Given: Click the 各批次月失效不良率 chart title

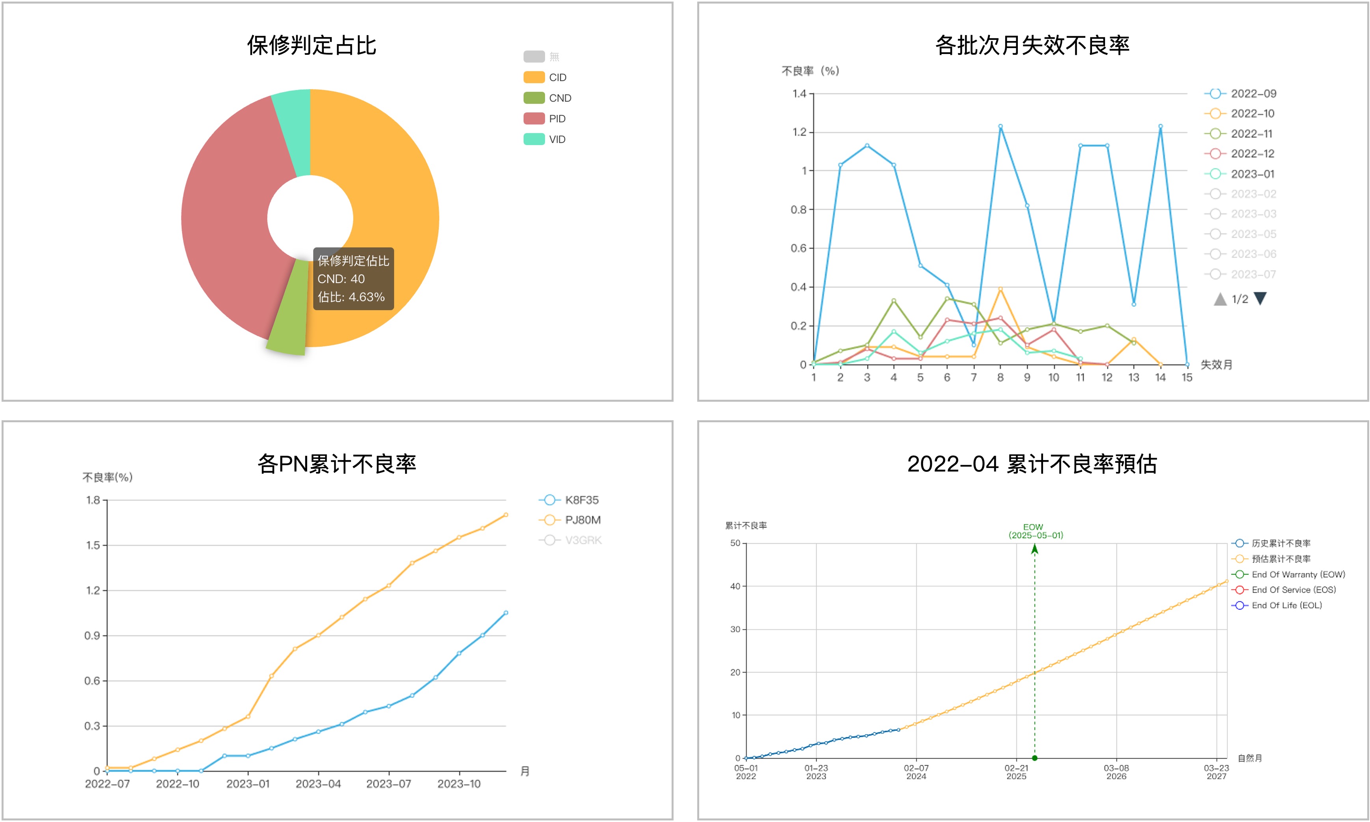Looking at the screenshot, I should pyautogui.click(x=1032, y=45).
